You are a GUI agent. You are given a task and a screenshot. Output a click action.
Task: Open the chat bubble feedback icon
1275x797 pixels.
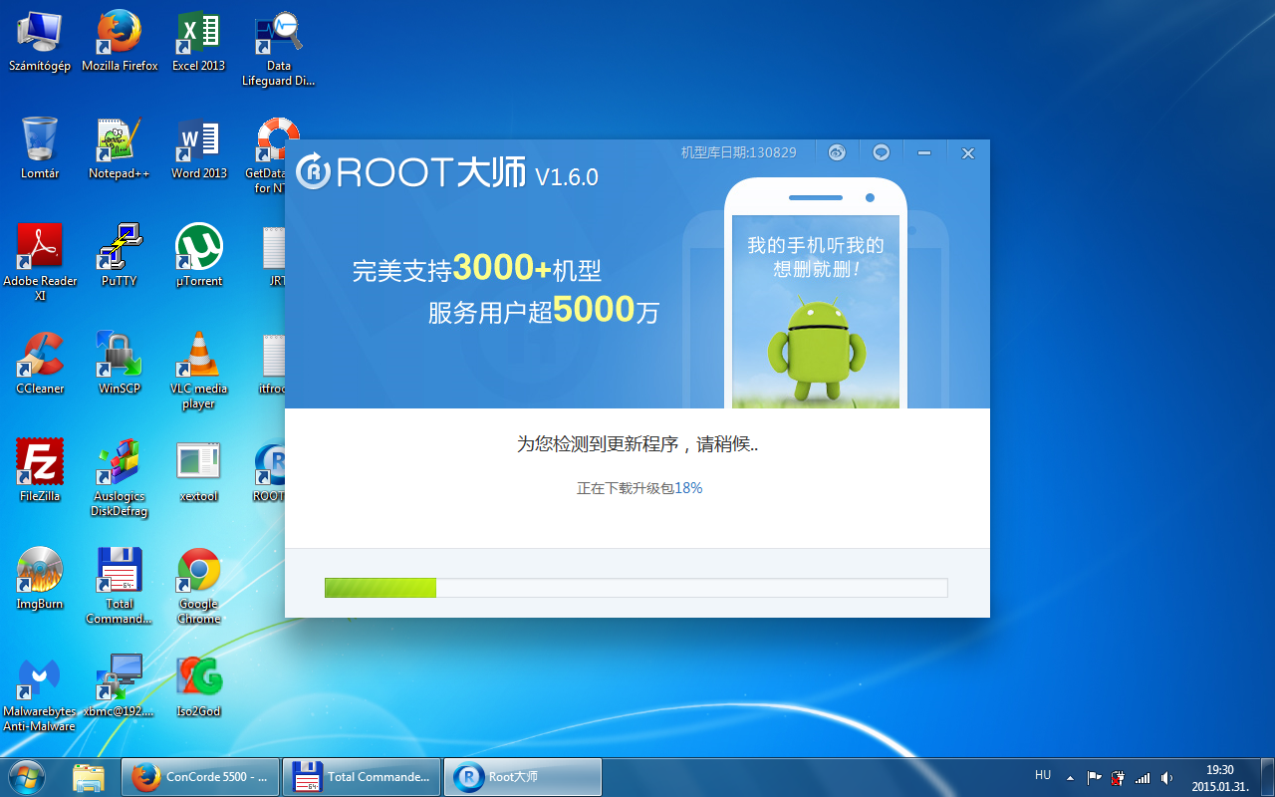coord(881,152)
